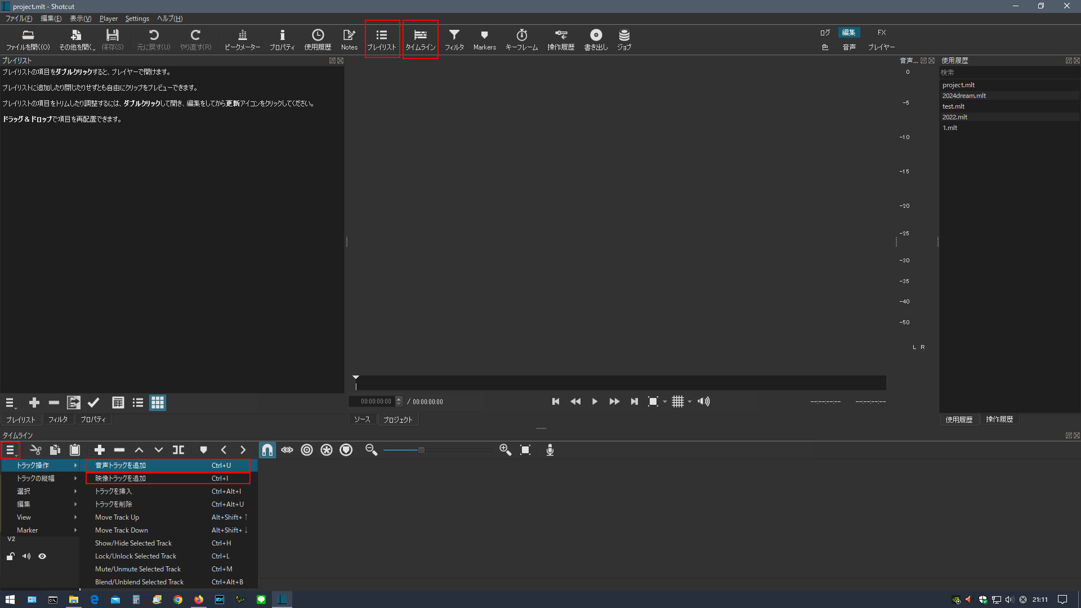
Task: Open the Export (書き出し) panel
Action: [596, 40]
